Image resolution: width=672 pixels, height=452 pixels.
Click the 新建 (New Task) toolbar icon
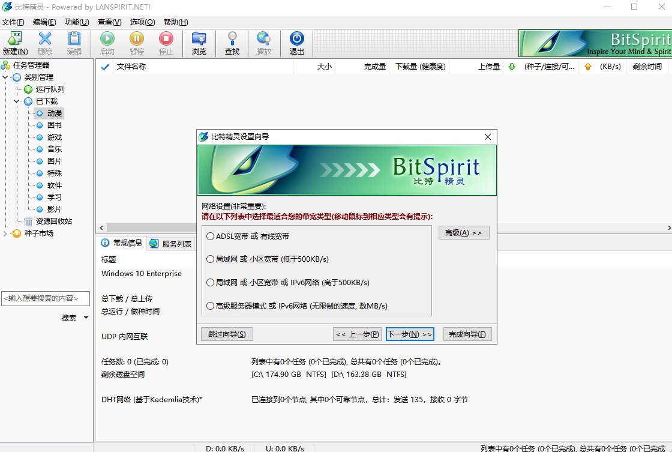[x=14, y=42]
